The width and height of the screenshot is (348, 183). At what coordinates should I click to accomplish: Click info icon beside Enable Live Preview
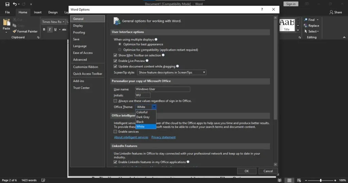point(147,61)
